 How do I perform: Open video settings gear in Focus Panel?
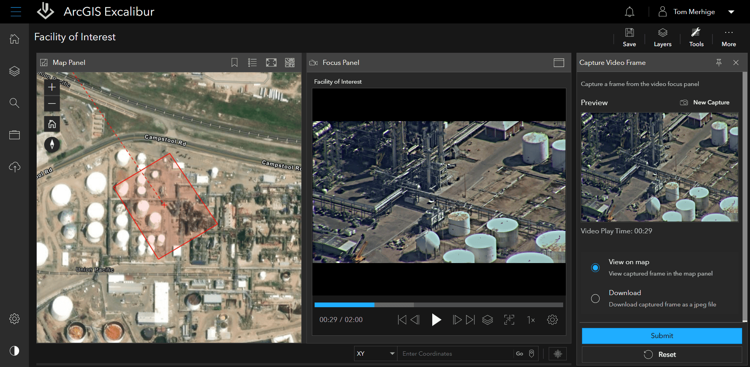click(x=552, y=320)
